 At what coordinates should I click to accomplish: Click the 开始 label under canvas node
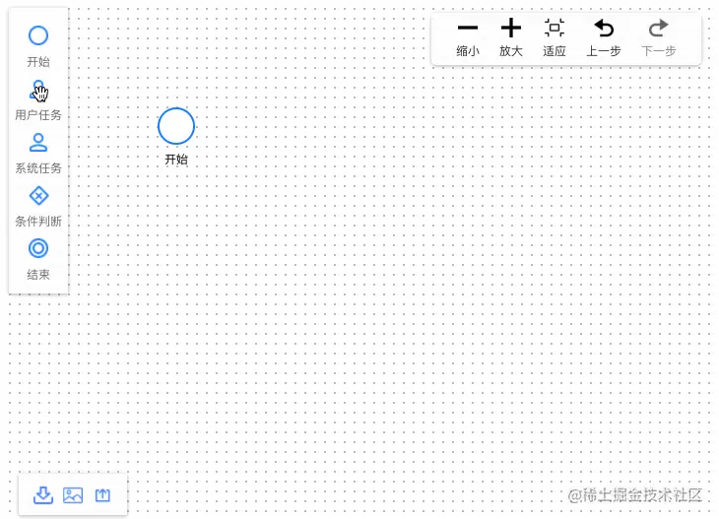point(176,160)
